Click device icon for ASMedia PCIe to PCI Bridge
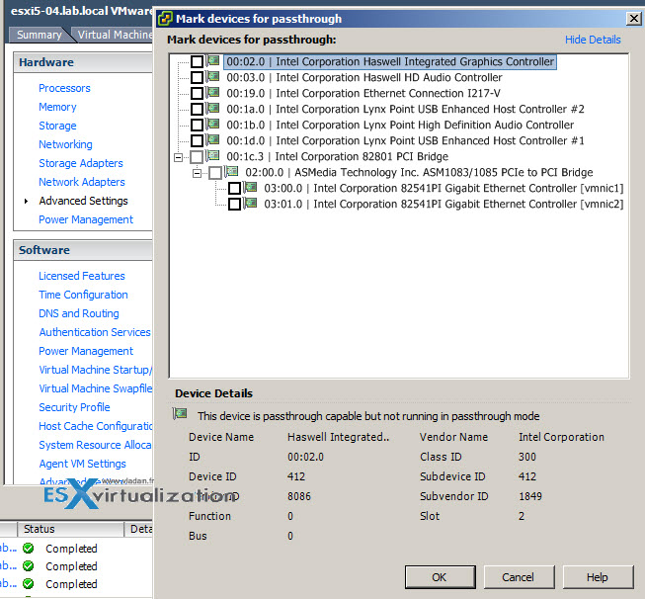Viewport: 645px width, 599px height. [232, 171]
